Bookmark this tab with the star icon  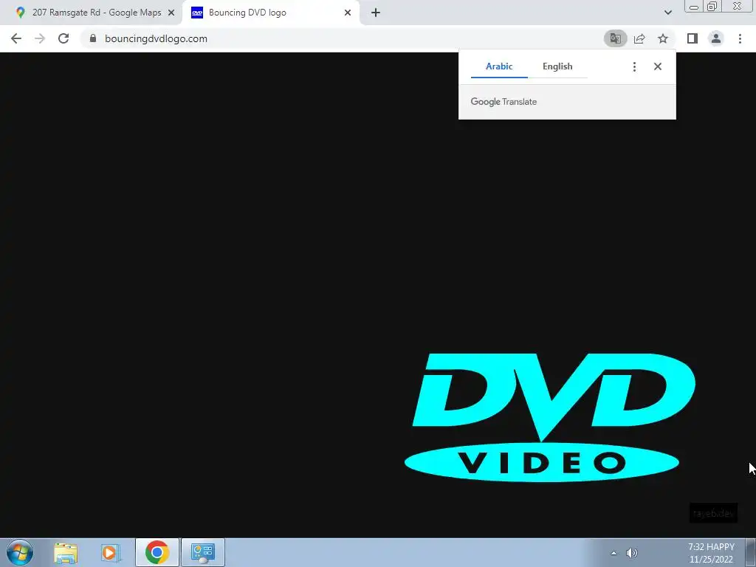coord(663,38)
